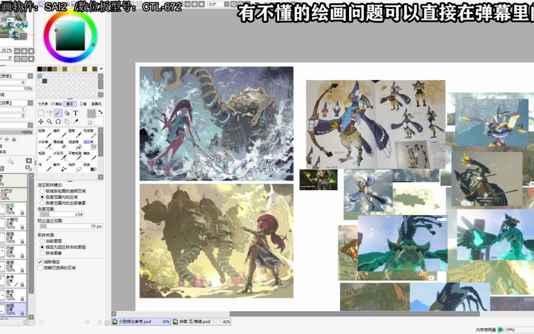
Task: Choose the 橡皮擦 eraser brush
Action: [60, 145]
